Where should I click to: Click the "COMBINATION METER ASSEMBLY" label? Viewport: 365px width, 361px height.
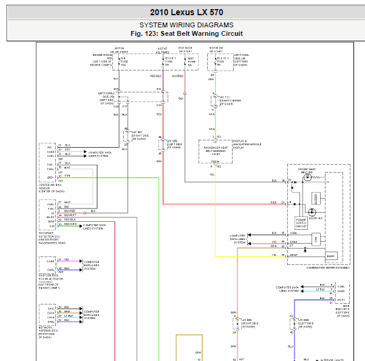pyautogui.click(x=328, y=268)
